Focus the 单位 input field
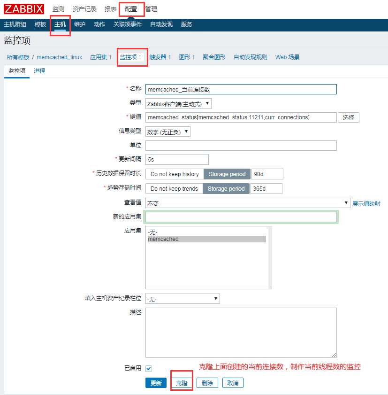Image resolution: width=388 pixels, height=395 pixels. [241, 146]
